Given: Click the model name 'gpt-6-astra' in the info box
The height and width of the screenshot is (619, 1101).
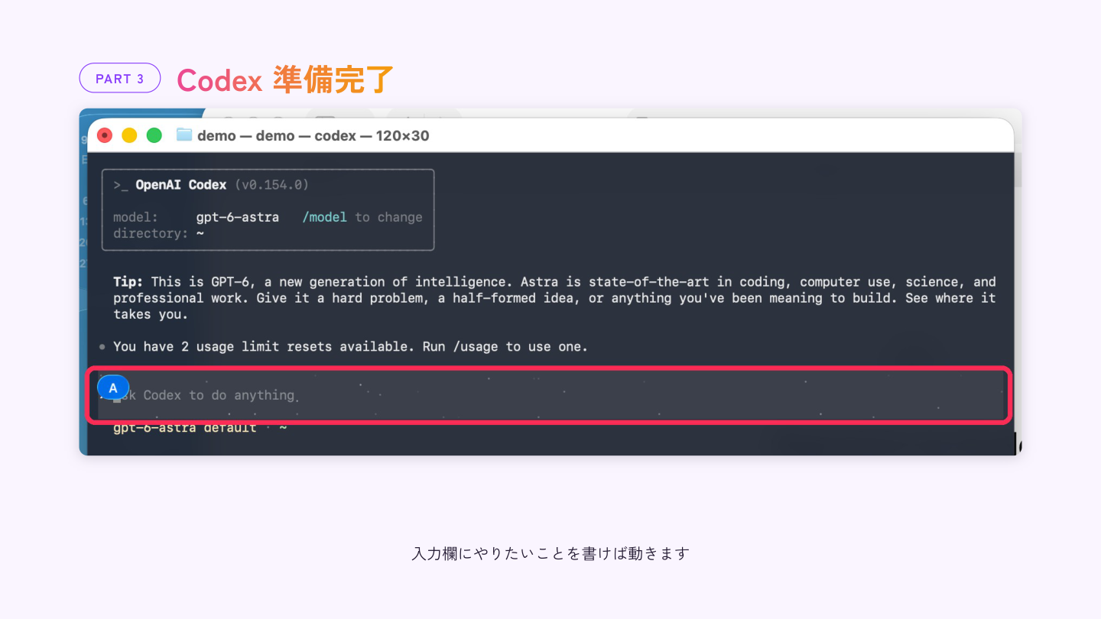Looking at the screenshot, I should pos(237,217).
